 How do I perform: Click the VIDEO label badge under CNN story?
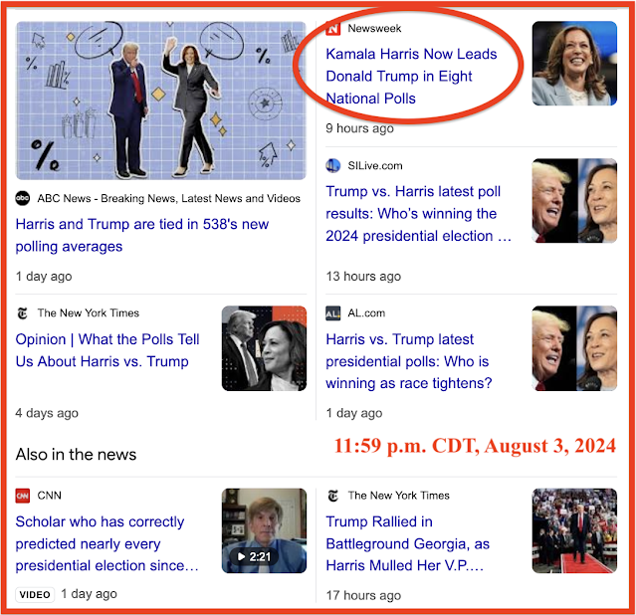point(35,595)
